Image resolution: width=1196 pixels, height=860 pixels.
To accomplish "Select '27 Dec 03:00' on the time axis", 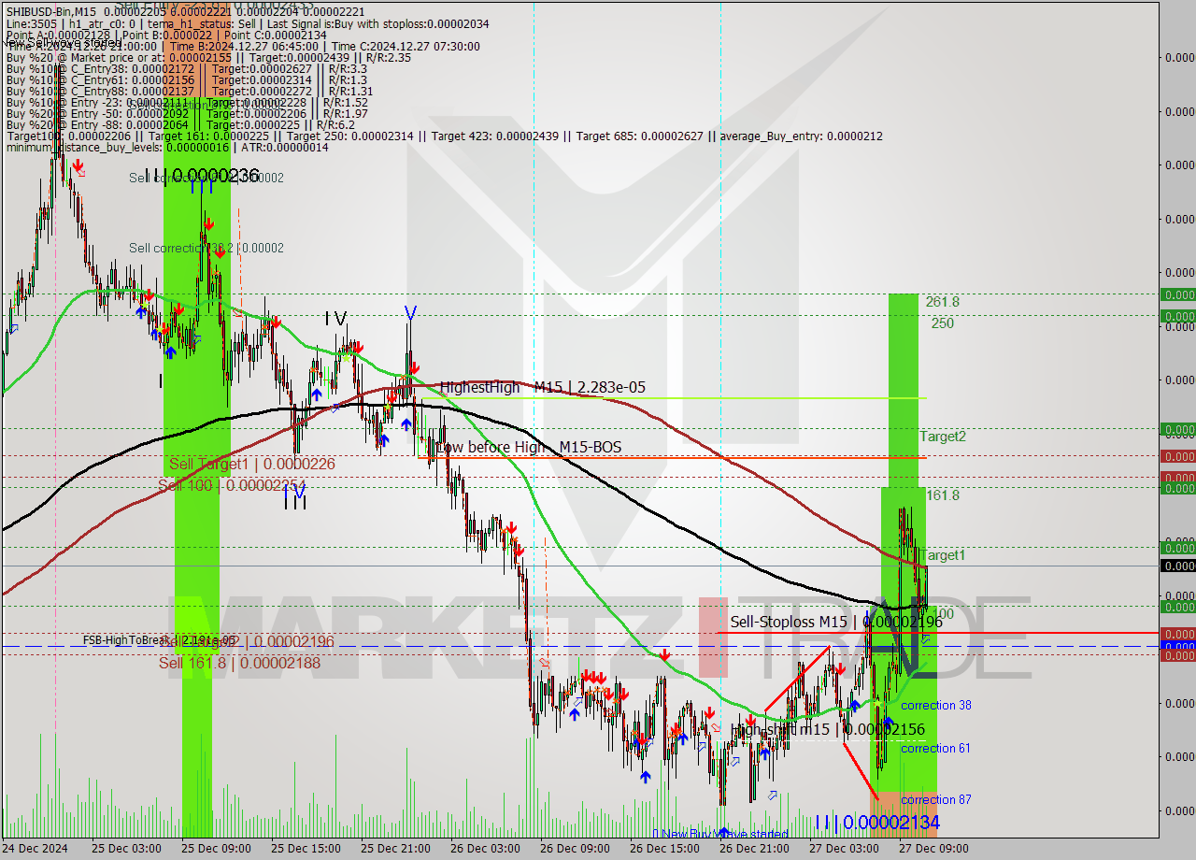I will [x=842, y=849].
